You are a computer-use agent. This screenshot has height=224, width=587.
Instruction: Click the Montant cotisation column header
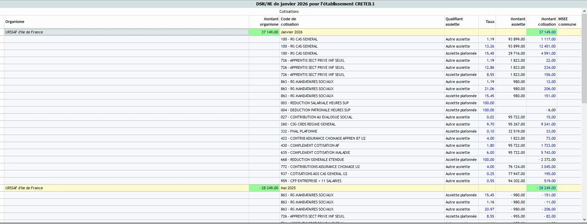coord(542,22)
